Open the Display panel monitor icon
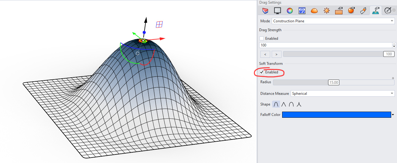This screenshot has width=397, height=163. [278, 11]
